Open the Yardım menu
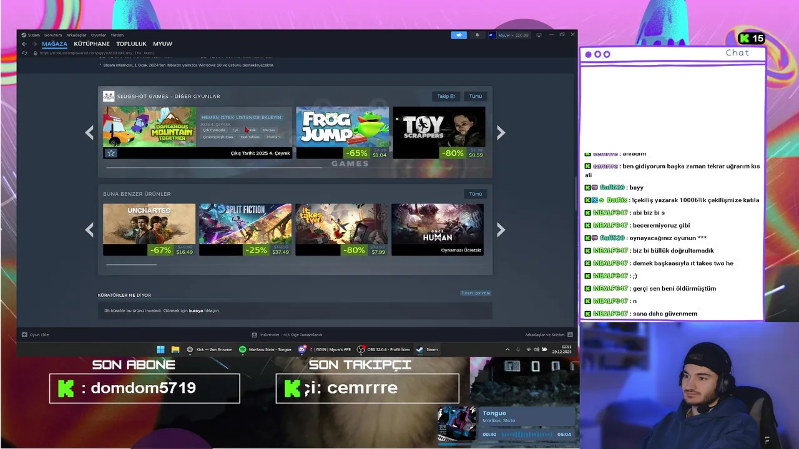Image resolution: width=799 pixels, height=449 pixels. tap(117, 35)
